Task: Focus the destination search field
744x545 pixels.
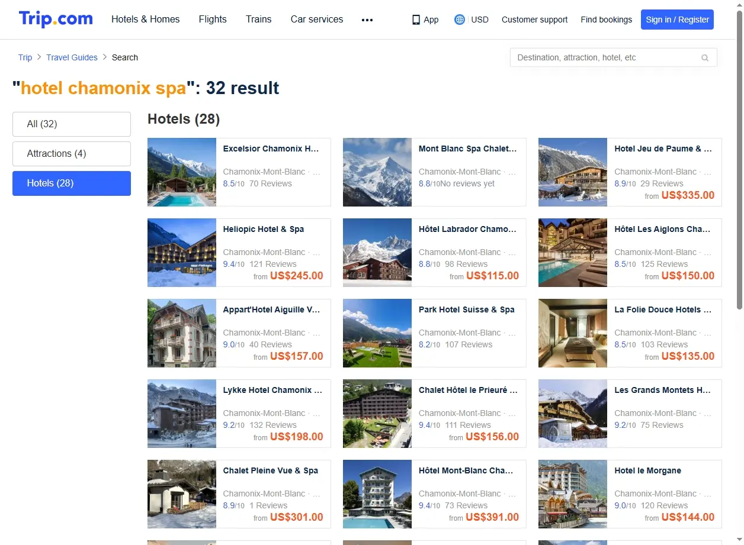Action: pos(614,57)
